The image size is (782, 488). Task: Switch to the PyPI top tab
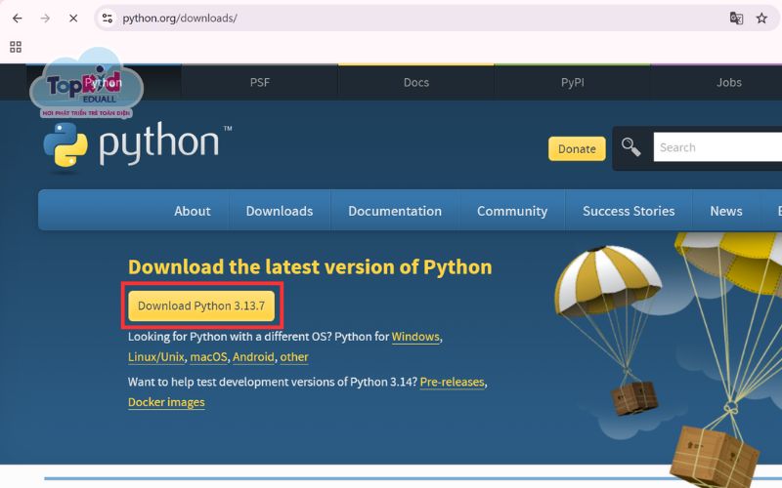click(573, 83)
